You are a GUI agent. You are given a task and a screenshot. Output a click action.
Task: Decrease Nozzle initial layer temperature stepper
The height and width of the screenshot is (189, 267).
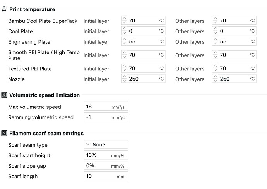point(124,81)
